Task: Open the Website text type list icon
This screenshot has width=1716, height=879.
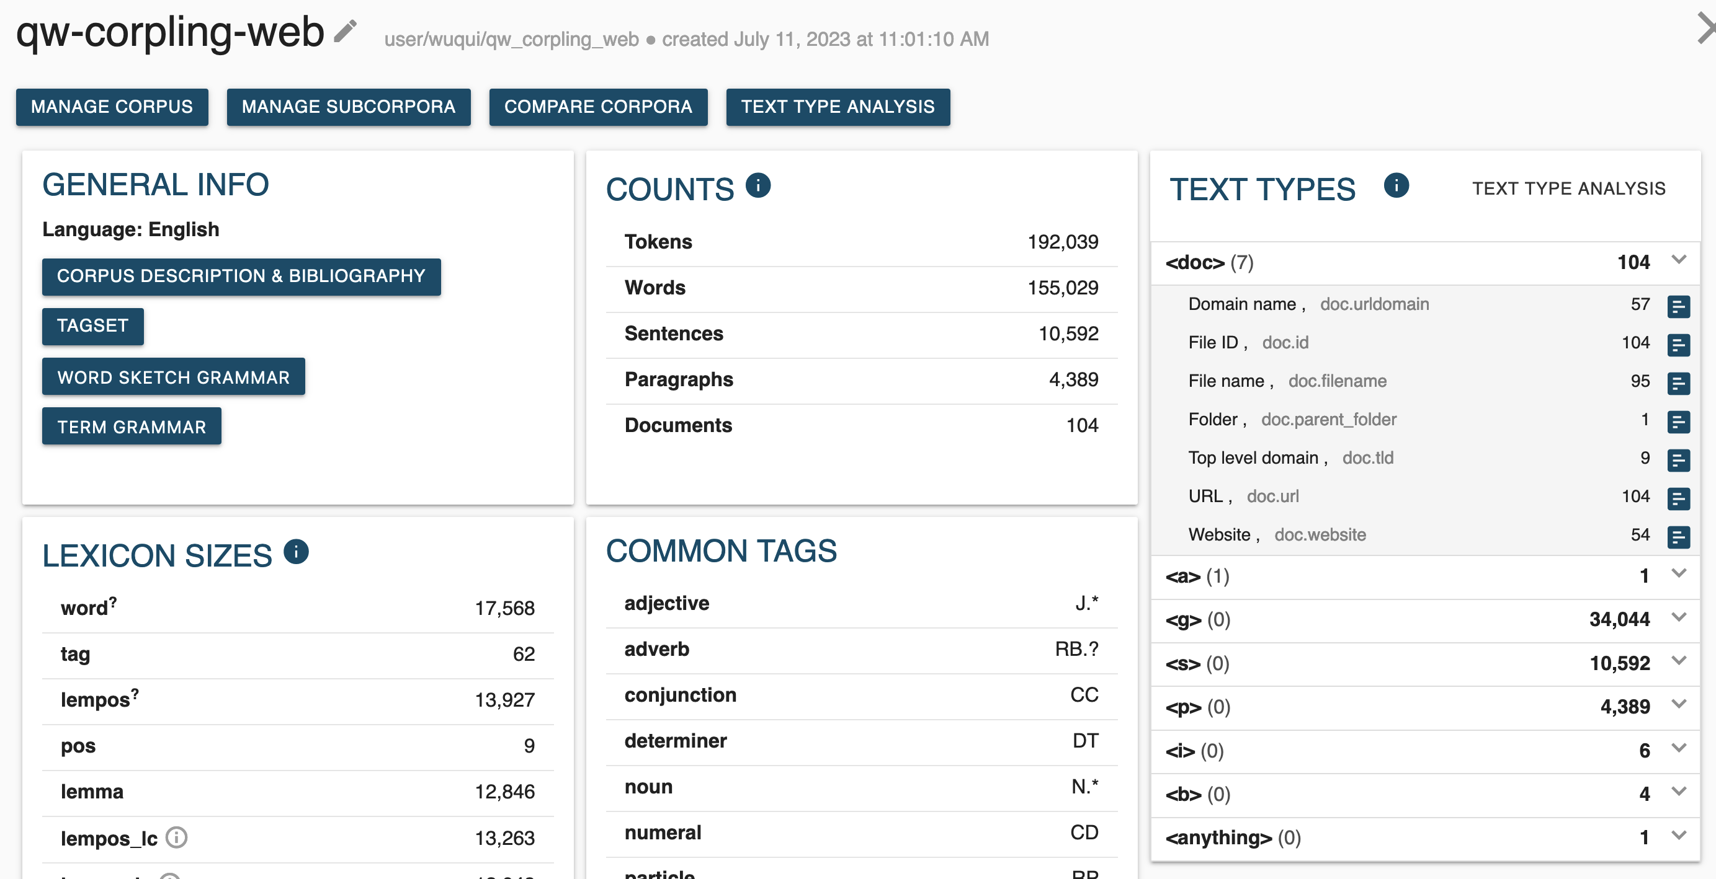Action: [x=1678, y=536]
